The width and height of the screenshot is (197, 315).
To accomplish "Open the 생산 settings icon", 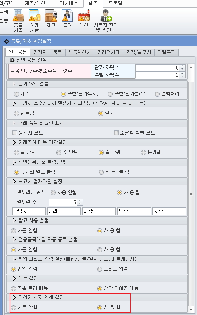I will pos(84,19).
